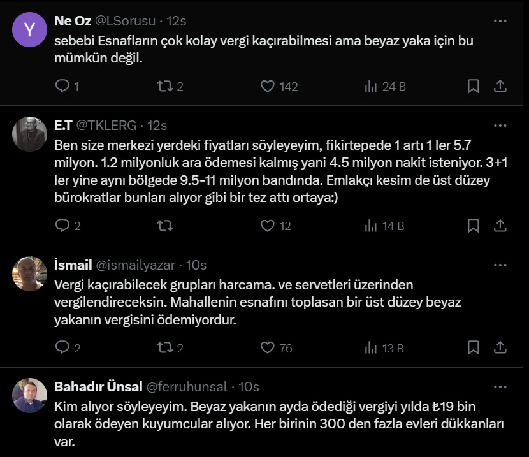
Task: Open İsmail's profile via display name
Action: tap(73, 265)
